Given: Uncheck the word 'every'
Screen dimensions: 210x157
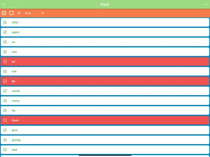Looking at the screenshot, I should tap(5, 100).
